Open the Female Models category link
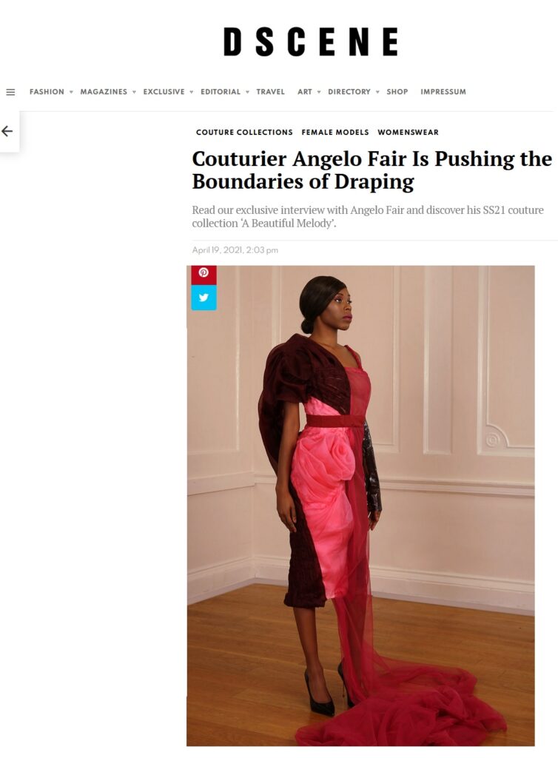This screenshot has height=758, width=558. pos(335,133)
